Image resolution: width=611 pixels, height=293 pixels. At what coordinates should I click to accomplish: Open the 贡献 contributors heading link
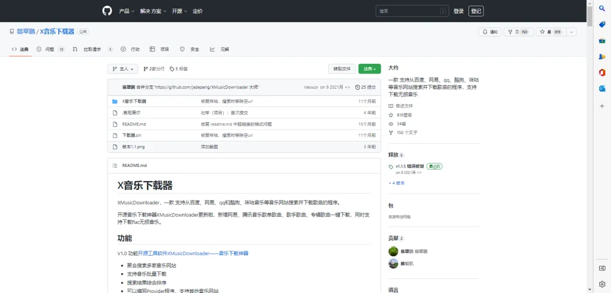point(396,238)
